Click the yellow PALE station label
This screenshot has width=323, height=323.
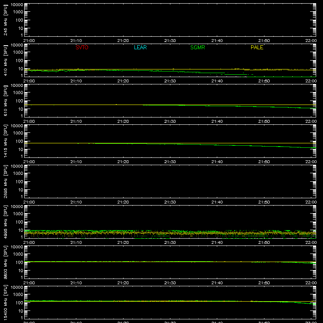257,47
